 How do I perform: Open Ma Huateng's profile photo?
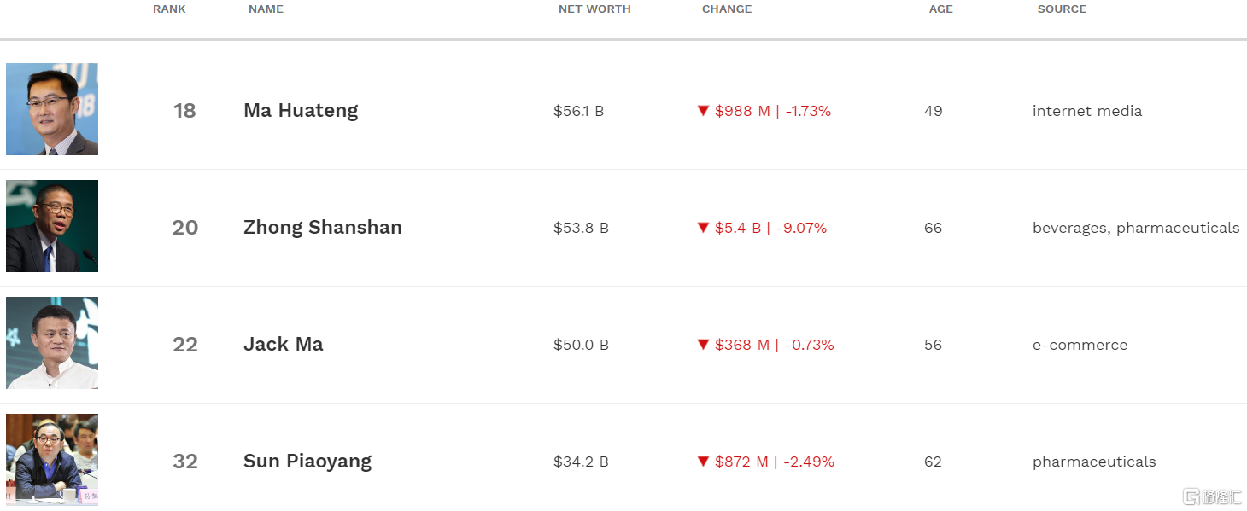[x=52, y=109]
